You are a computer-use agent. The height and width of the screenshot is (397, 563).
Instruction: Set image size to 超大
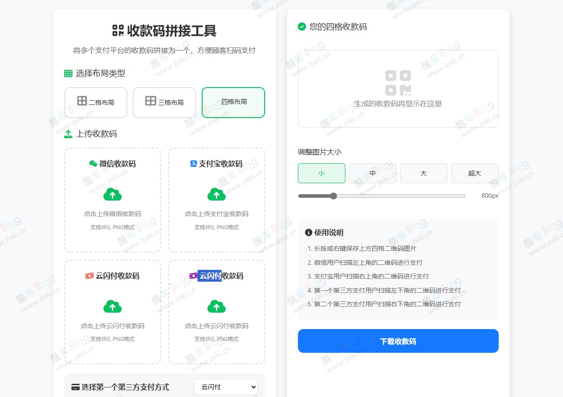474,173
